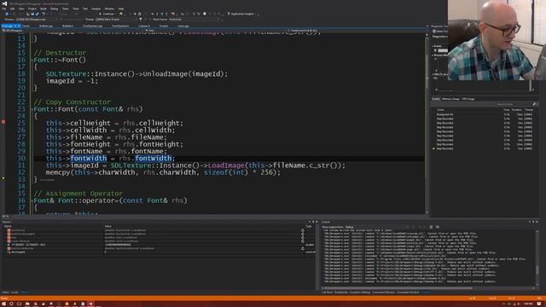Open the Project menu
The width and height of the screenshot is (546, 307).
[32, 9]
